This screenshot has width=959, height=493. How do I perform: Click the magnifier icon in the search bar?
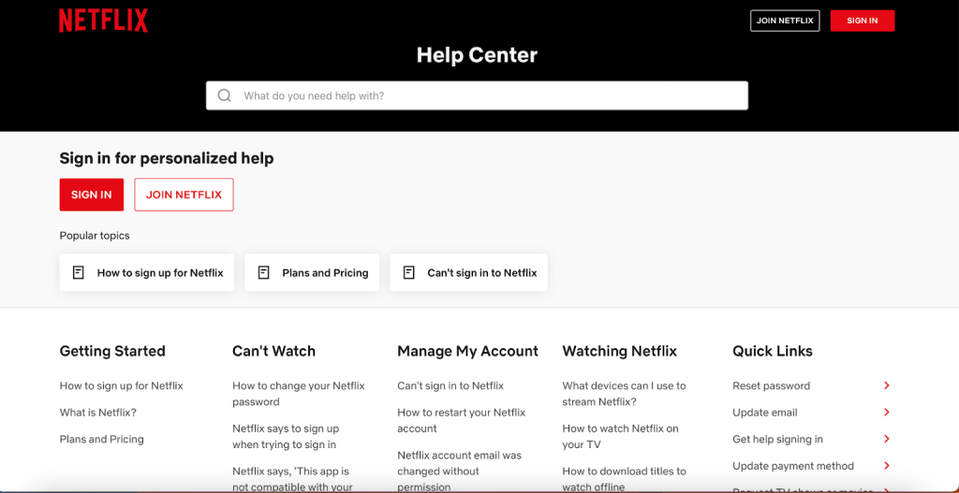coord(225,96)
